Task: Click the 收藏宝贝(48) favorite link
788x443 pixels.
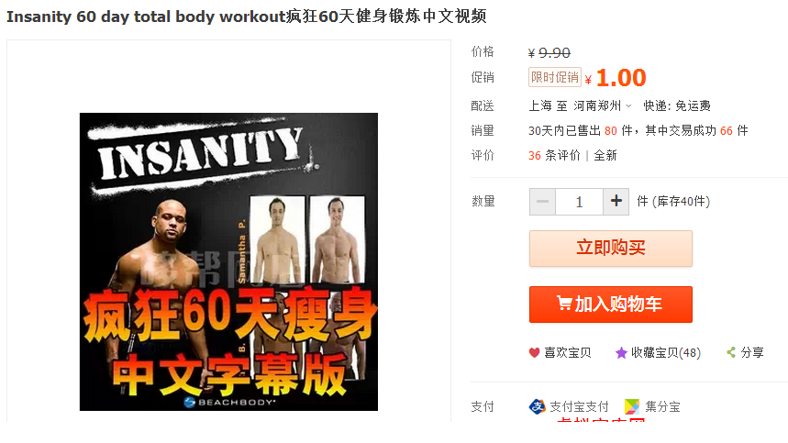Action: click(x=666, y=353)
